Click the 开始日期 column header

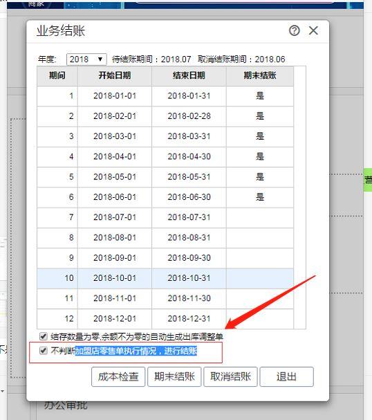[x=115, y=76]
